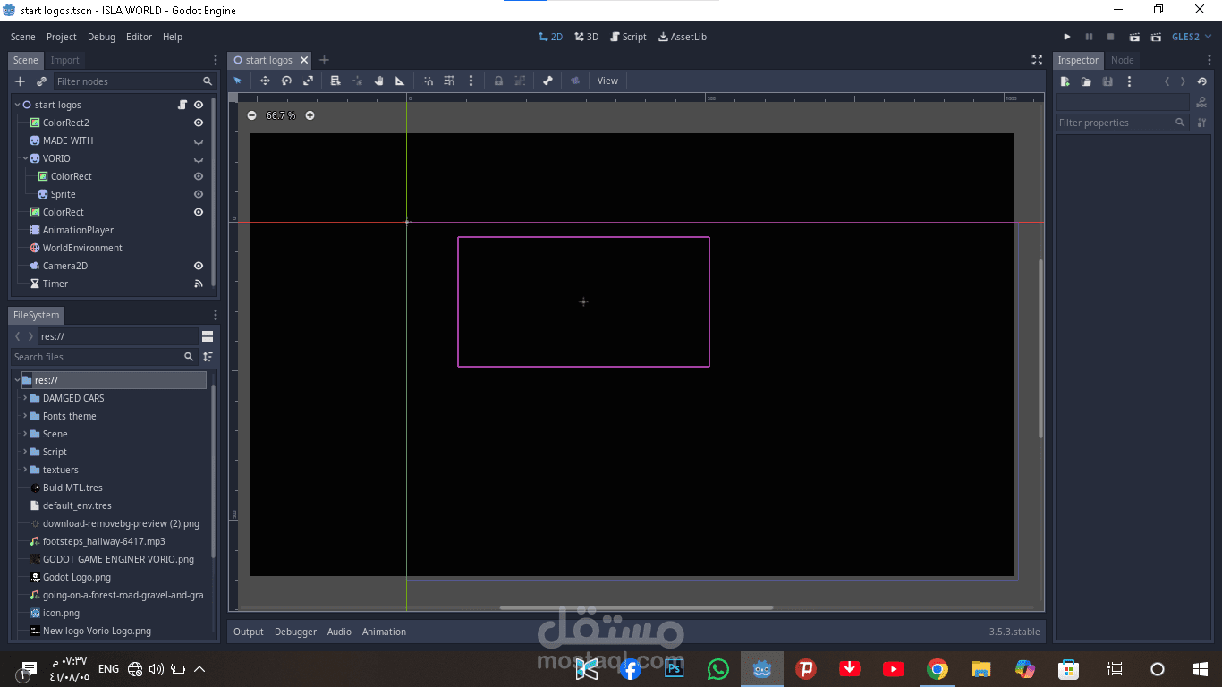
Task: Collapse the start logos root node
Action: pos(17,105)
